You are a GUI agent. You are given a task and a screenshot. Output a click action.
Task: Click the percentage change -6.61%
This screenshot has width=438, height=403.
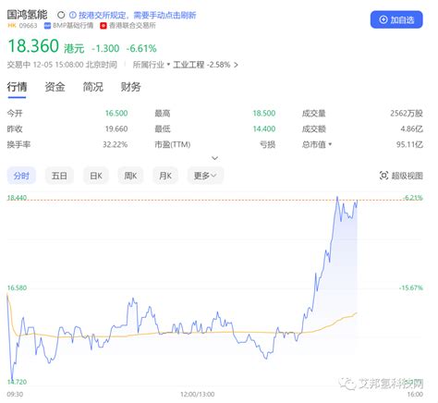(141, 48)
